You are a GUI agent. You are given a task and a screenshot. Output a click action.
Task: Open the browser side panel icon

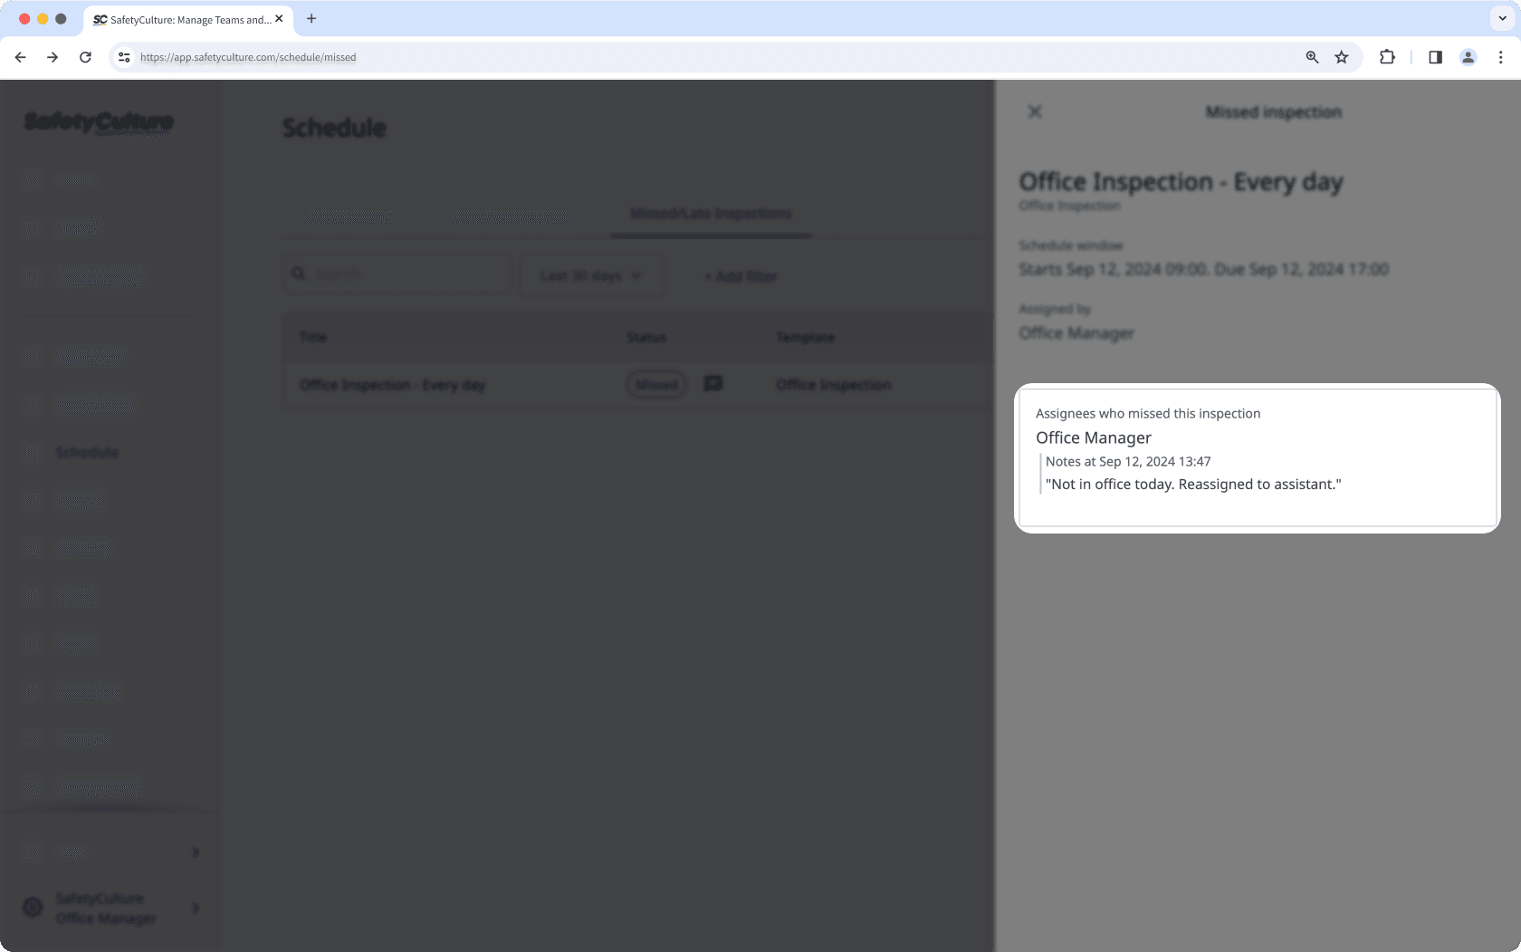tap(1434, 57)
